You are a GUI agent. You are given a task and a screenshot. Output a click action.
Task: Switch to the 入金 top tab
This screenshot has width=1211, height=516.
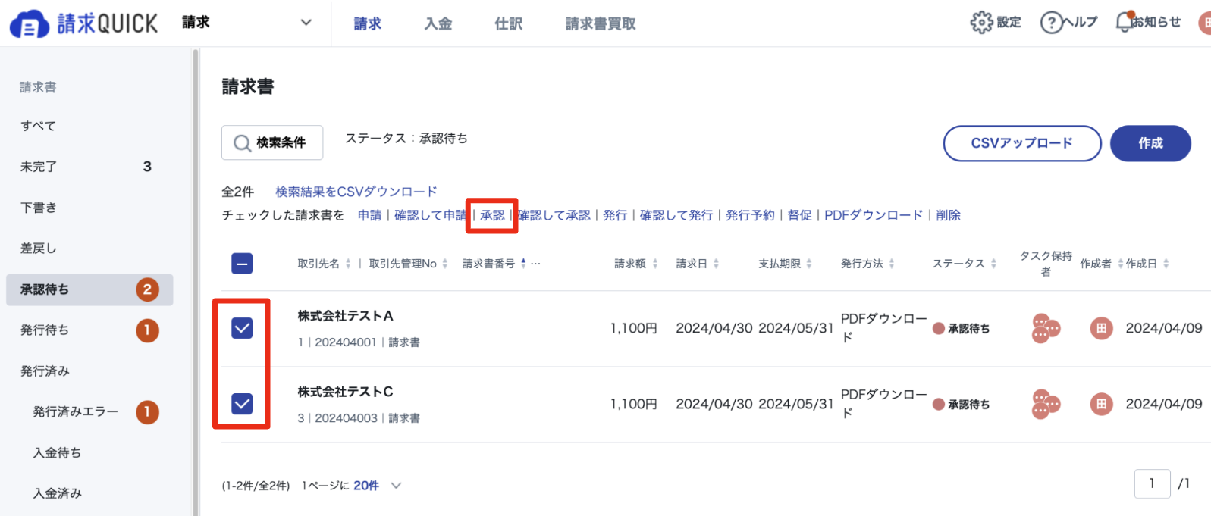[x=438, y=23]
